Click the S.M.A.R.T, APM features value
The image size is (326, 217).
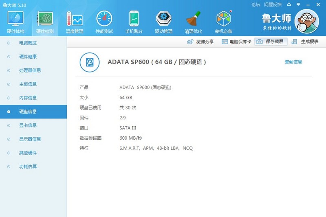click(x=156, y=148)
